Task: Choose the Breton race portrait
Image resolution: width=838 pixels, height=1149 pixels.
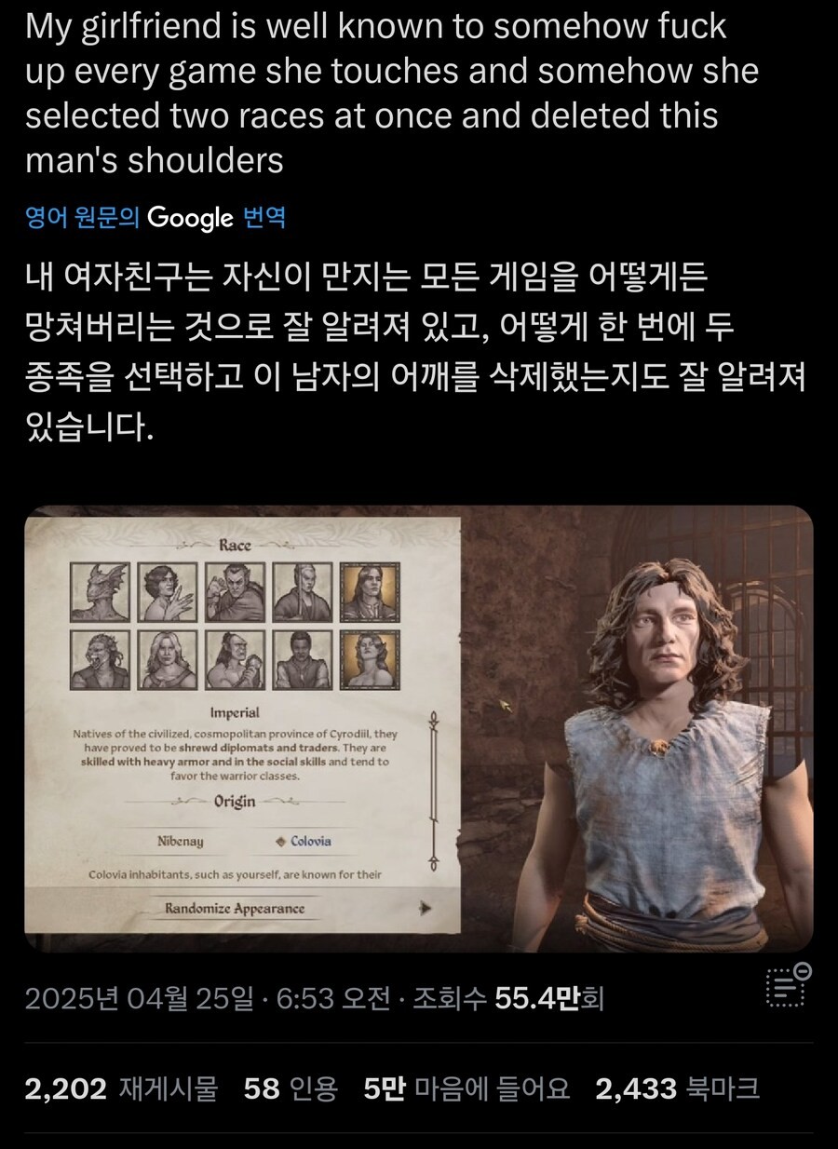Action: click(168, 592)
